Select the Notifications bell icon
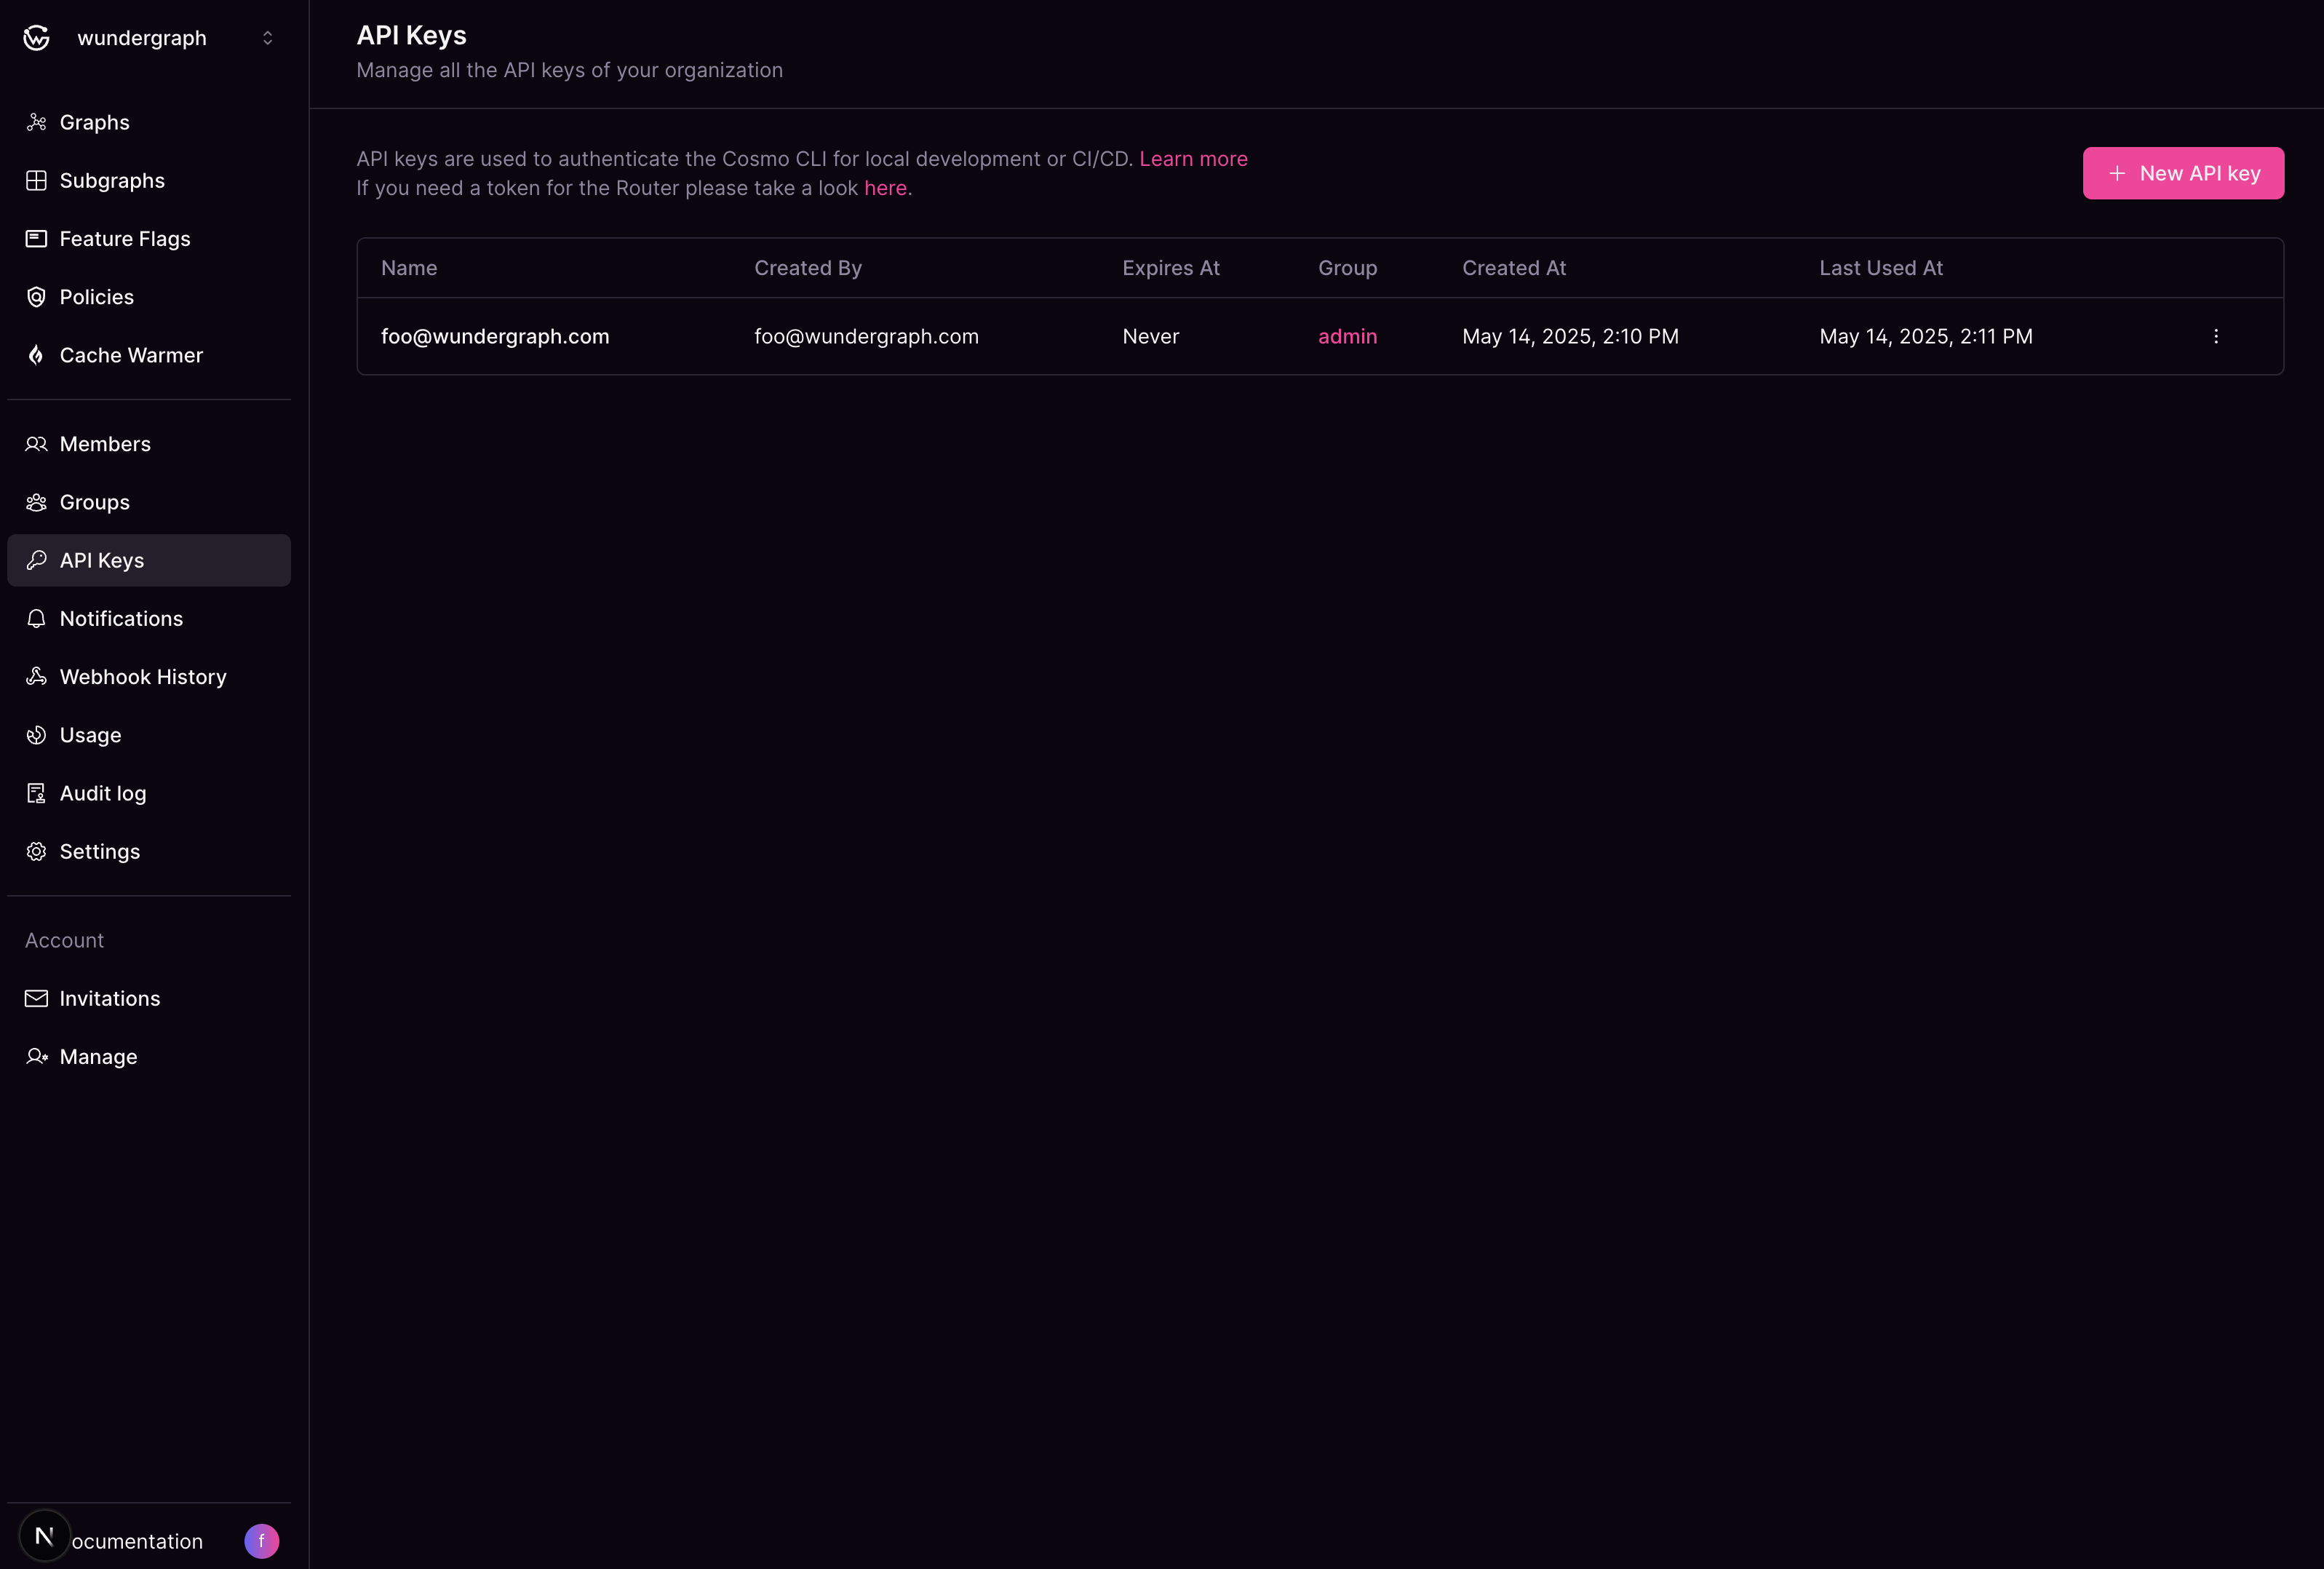 click(x=36, y=618)
